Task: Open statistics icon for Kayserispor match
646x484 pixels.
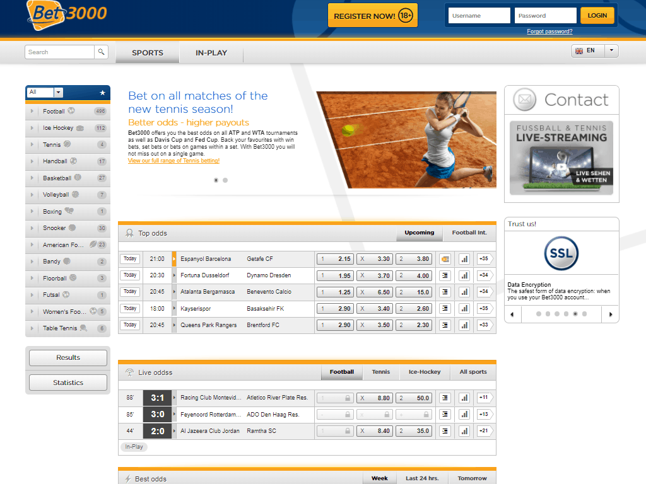Action: pos(464,309)
